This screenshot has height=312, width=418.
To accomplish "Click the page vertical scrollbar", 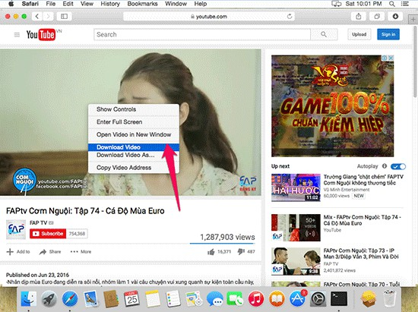I will [x=415, y=61].
